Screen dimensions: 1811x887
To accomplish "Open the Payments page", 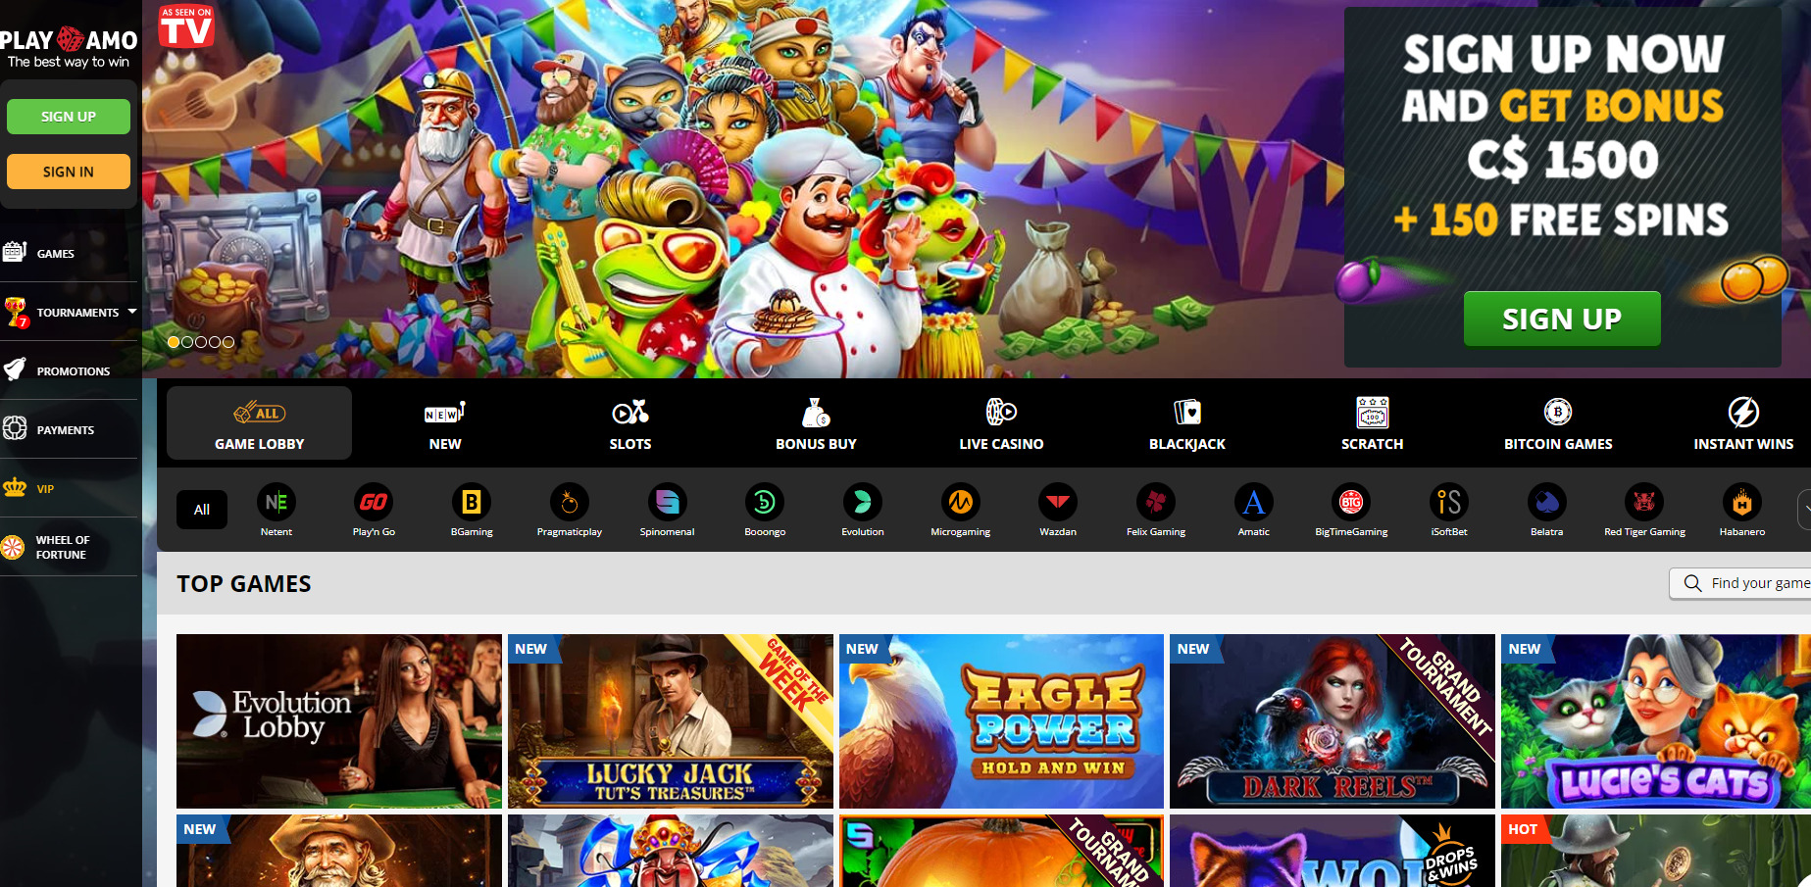I will [x=65, y=429].
